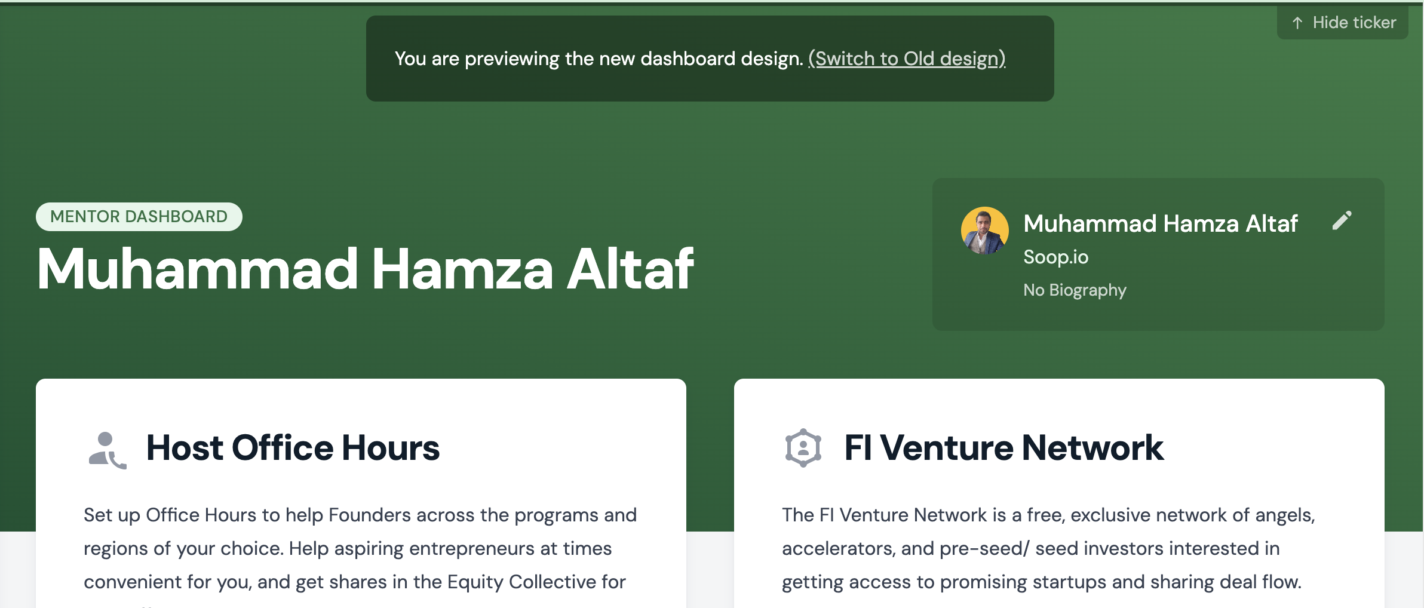Open Muhammad Hamza Altaf's profile photo
The image size is (1424, 608).
click(x=984, y=231)
